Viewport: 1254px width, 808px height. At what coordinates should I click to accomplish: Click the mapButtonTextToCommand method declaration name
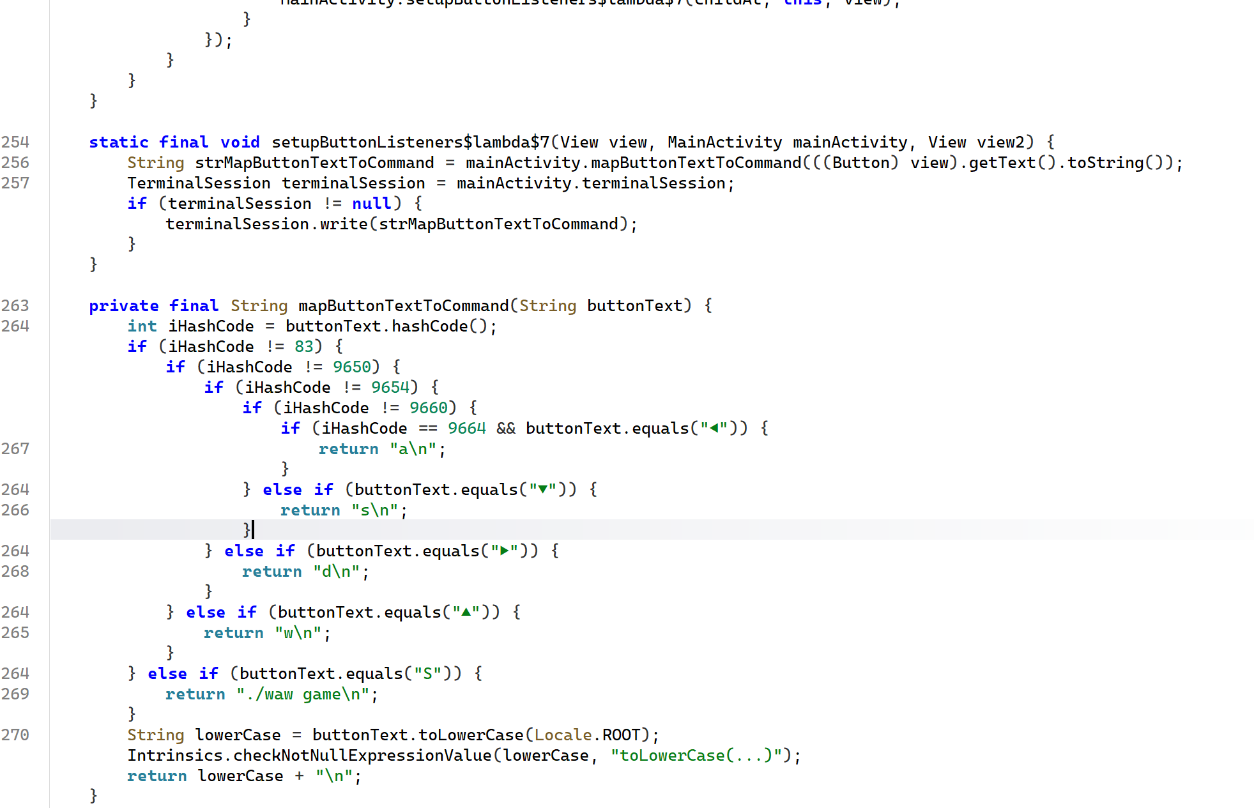pyautogui.click(x=403, y=306)
